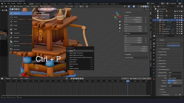The width and height of the screenshot is (184, 103).
Task: Choose Object (Keep Transform) parent option
Action: coord(80,53)
